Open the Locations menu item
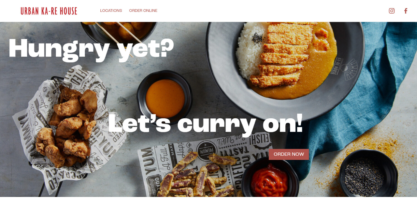Image resolution: width=417 pixels, height=208 pixels. coord(111,11)
